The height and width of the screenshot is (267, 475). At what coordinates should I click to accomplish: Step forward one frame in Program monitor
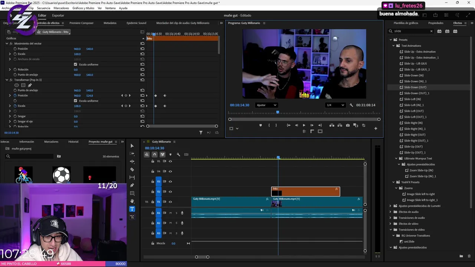click(x=312, y=125)
